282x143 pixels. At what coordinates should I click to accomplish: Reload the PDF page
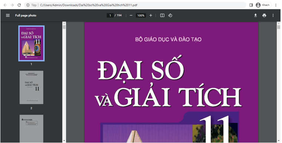pos(19,5)
